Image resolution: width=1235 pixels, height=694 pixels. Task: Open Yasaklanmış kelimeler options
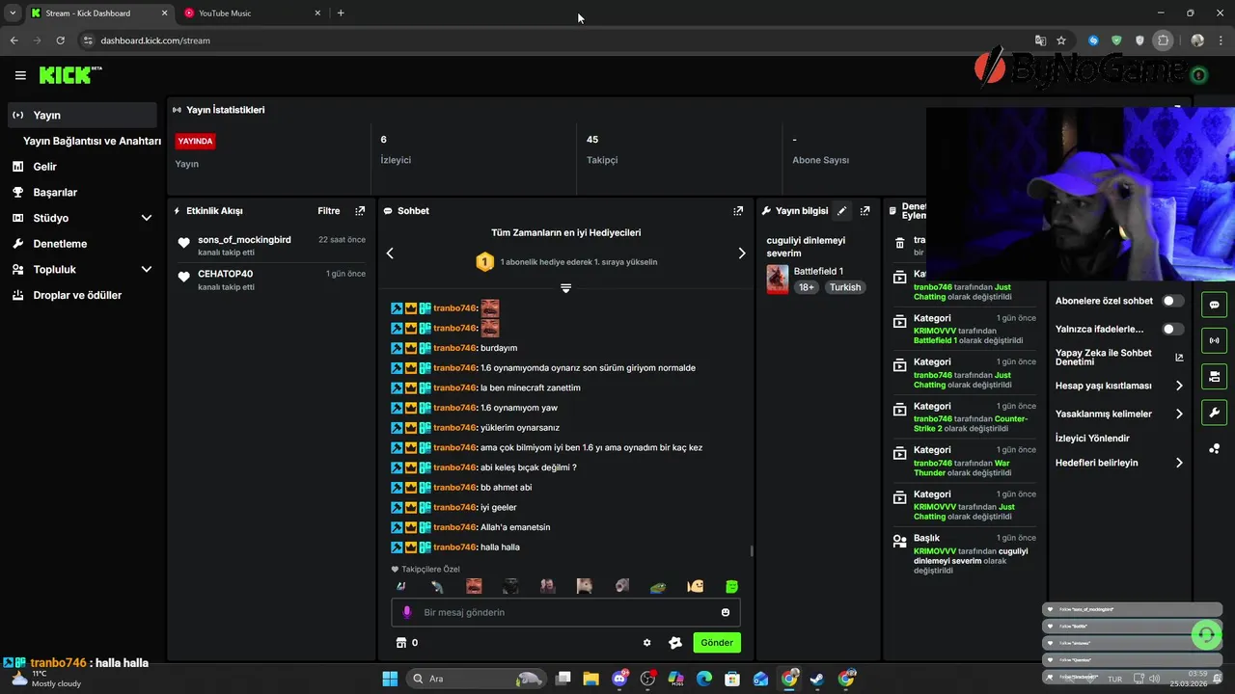[1119, 414]
